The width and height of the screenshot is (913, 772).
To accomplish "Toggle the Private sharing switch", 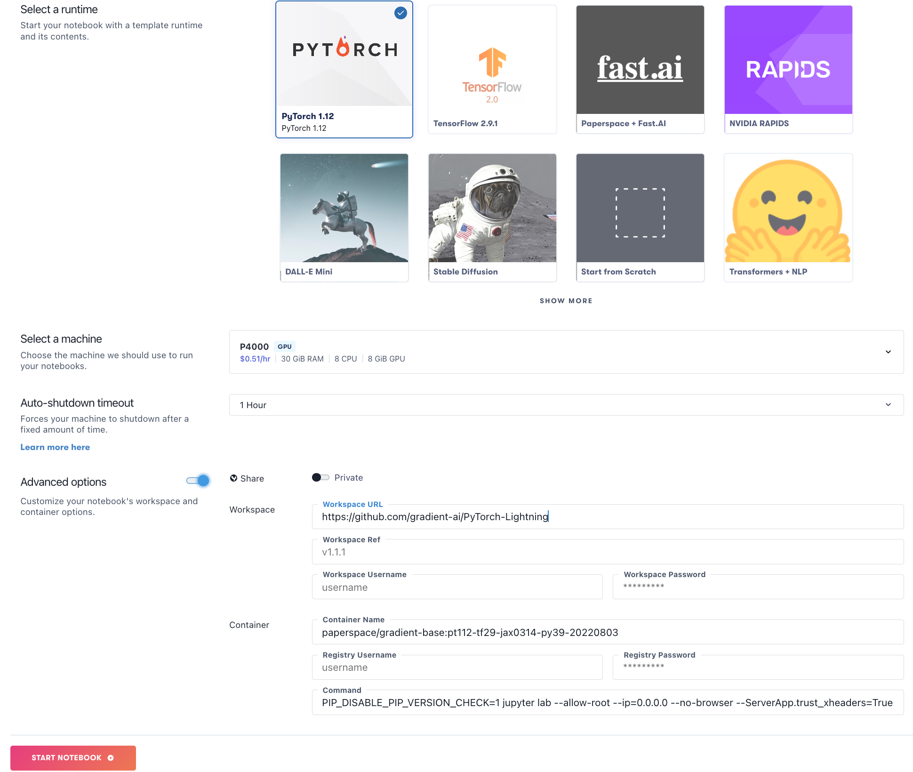I will tap(320, 477).
